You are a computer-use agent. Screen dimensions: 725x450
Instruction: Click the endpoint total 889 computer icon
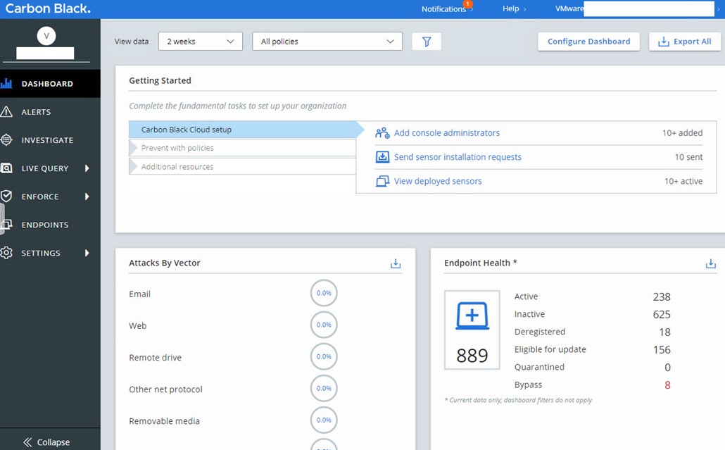pos(472,317)
